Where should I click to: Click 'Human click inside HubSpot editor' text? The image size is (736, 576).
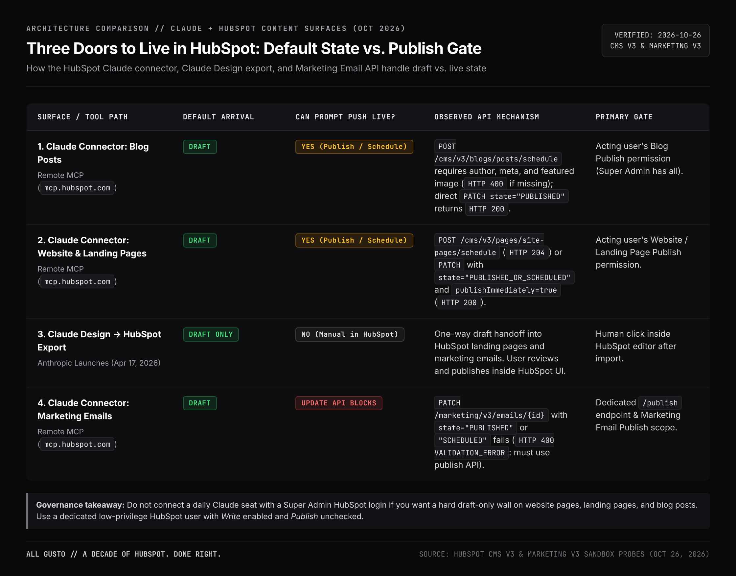point(635,346)
